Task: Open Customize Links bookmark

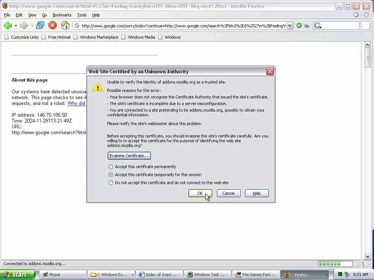Action: point(22,37)
